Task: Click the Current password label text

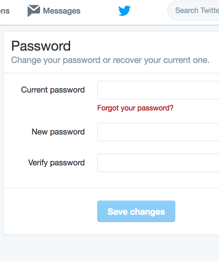Action: click(x=53, y=90)
